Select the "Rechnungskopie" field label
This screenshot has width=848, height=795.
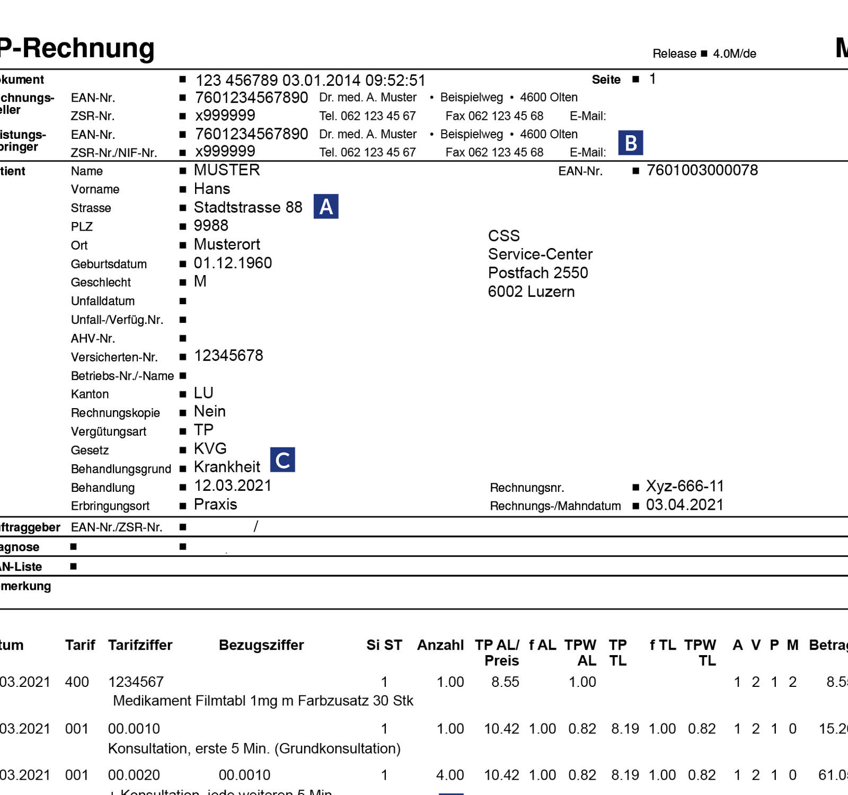[x=116, y=413]
